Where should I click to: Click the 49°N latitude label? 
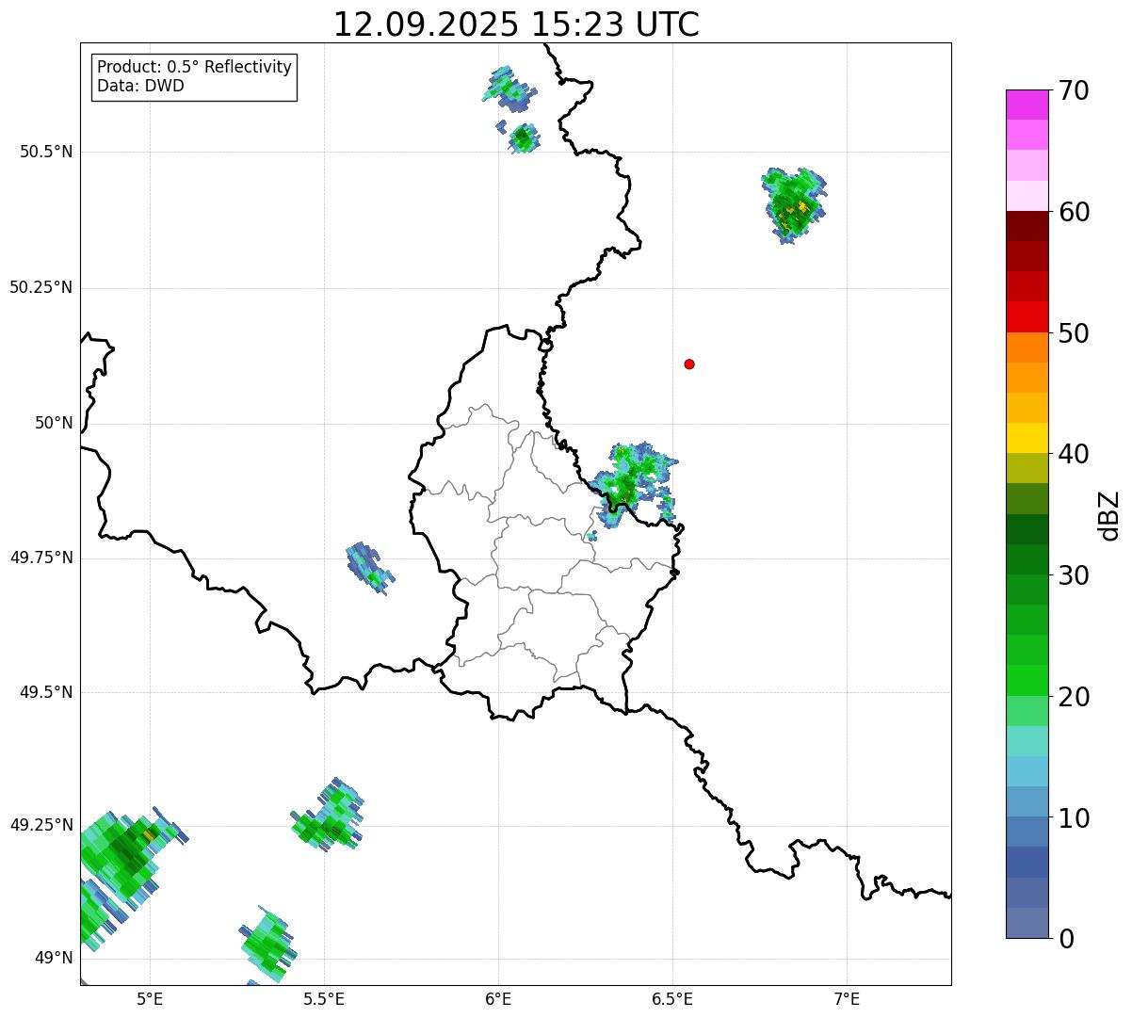click(54, 958)
